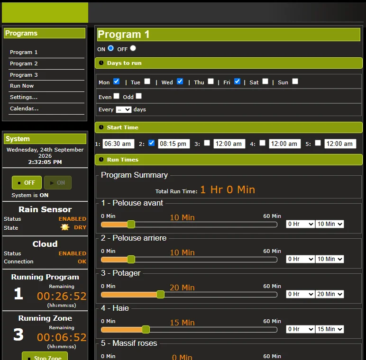This screenshot has width=366, height=360.
Task: Open Potager hours dropdown
Action: point(300,294)
